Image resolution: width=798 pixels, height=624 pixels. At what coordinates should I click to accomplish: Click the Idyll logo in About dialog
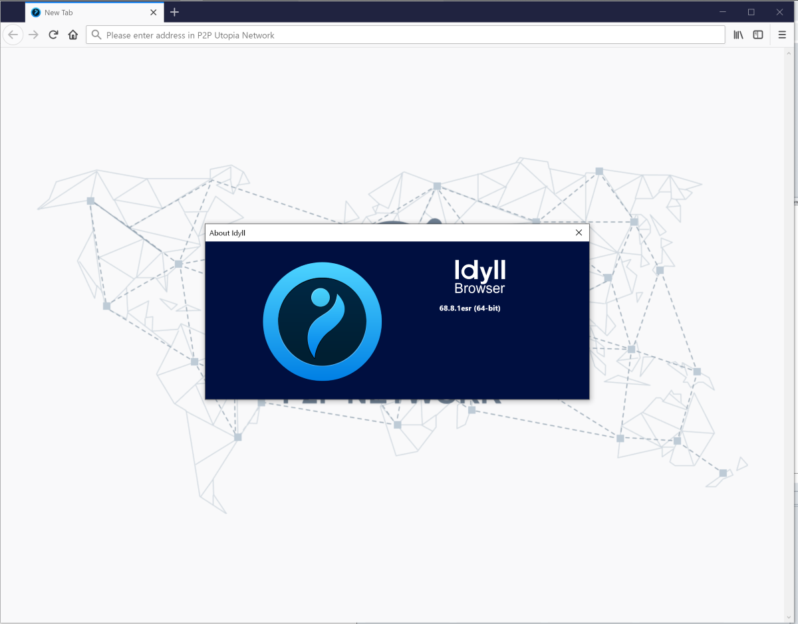pyautogui.click(x=323, y=322)
